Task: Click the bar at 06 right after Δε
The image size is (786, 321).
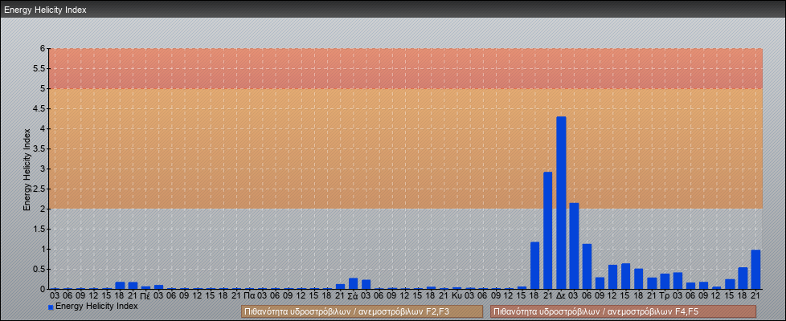Action: coord(587,266)
